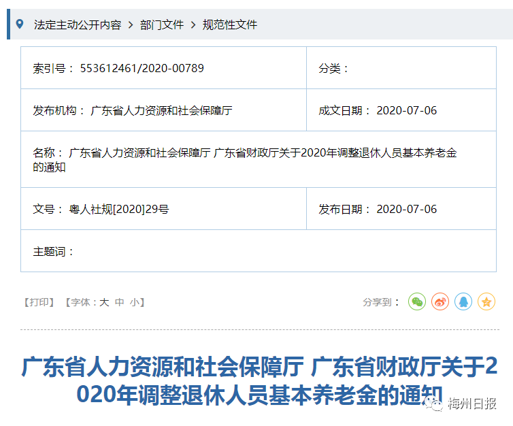
Task: Open 法定主动公开内容 breadcrumb link
Action: (x=78, y=25)
